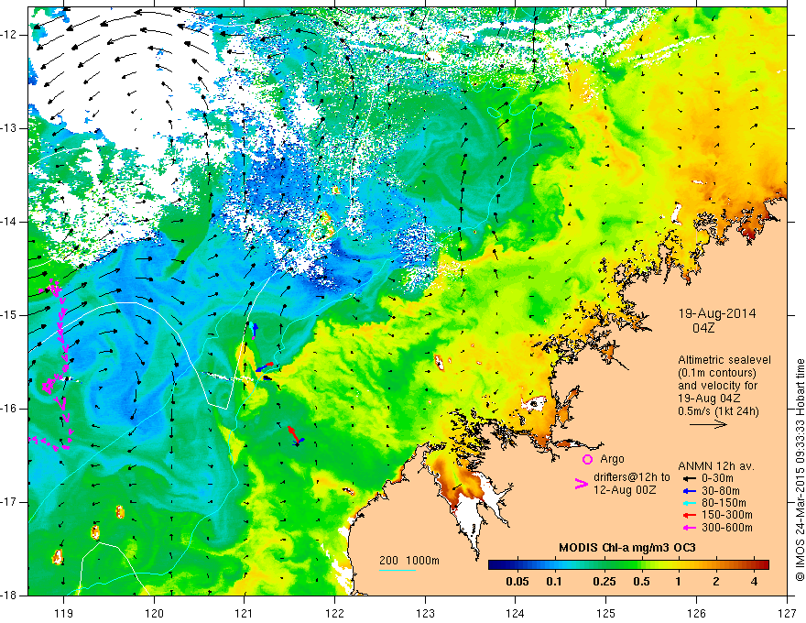Click the 123 longitude axis label
Screen dimensions: 806x623
425,613
